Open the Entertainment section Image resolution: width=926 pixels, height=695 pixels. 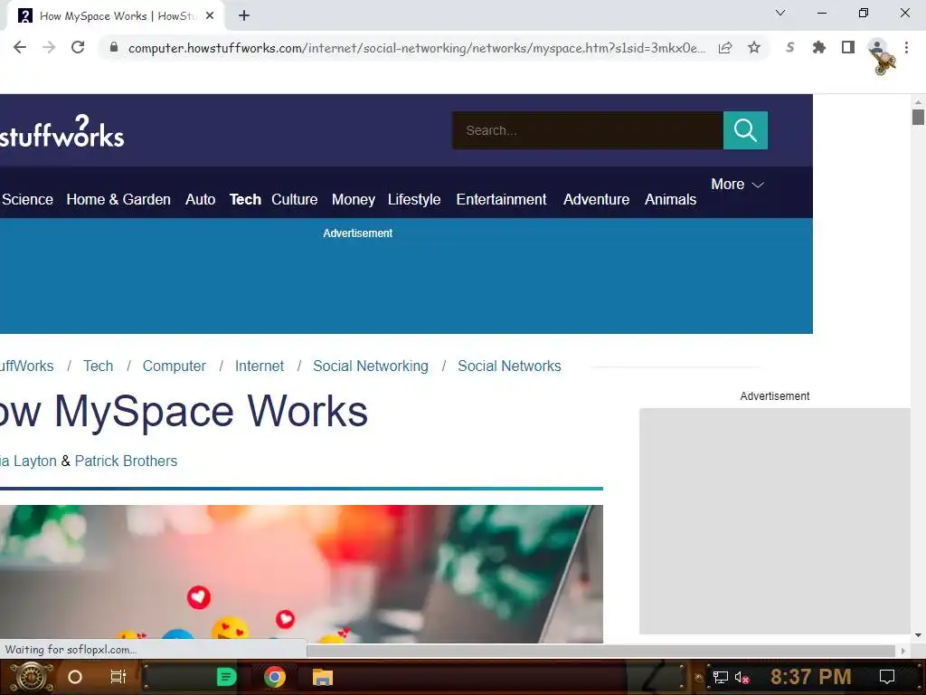coord(501,200)
